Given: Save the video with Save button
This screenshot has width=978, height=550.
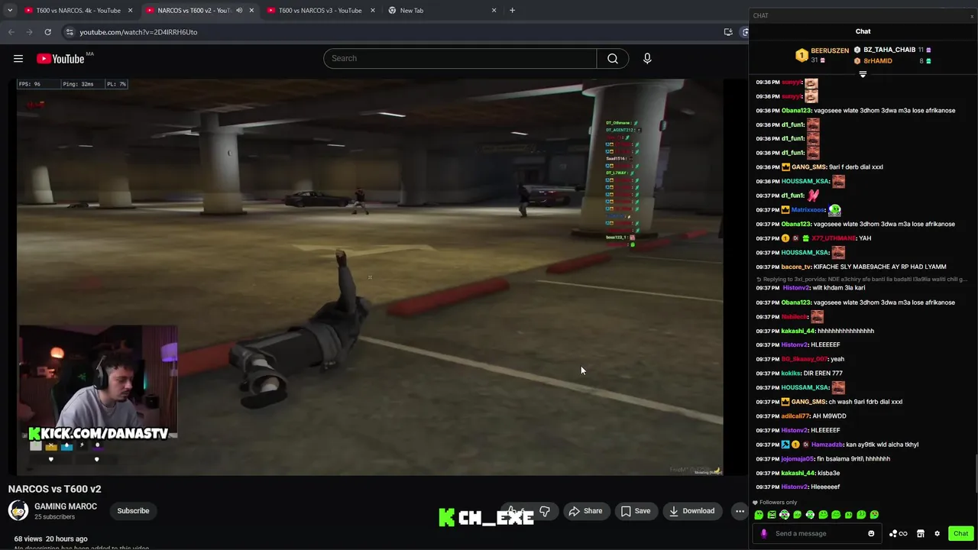Looking at the screenshot, I should (x=636, y=511).
